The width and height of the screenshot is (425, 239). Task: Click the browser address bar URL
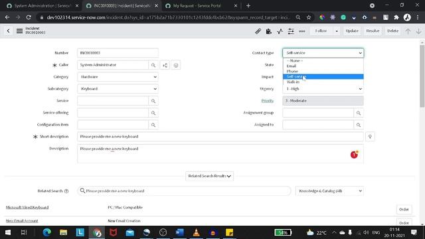pyautogui.click(x=168, y=17)
